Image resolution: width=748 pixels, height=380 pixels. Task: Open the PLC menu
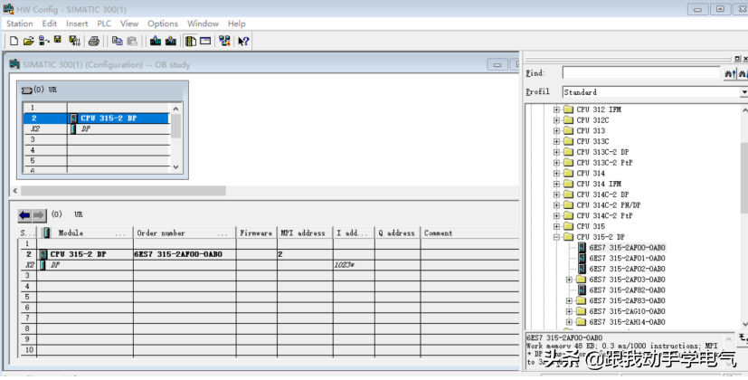[x=104, y=24]
